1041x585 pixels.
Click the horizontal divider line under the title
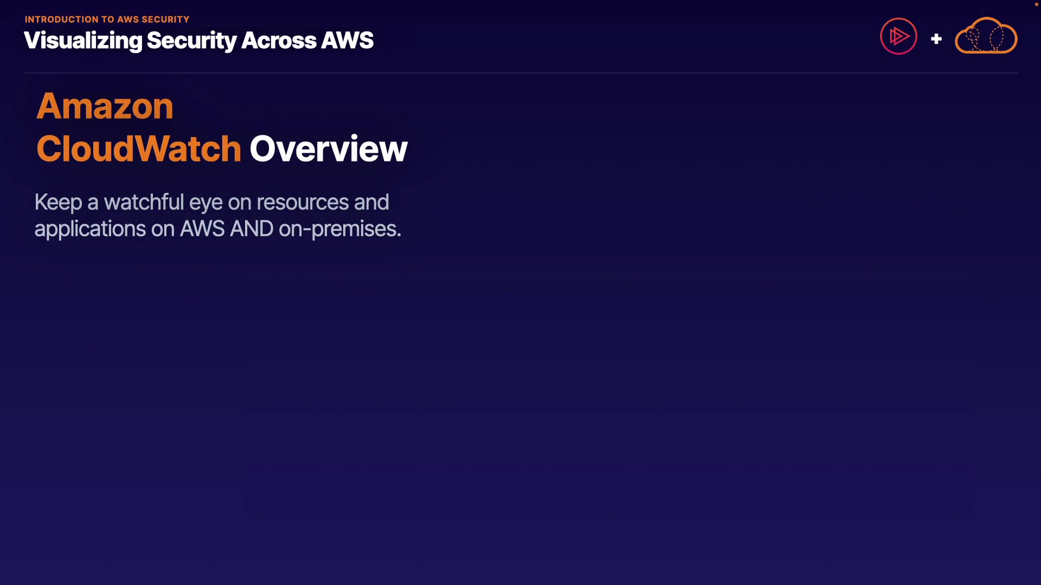(x=520, y=73)
